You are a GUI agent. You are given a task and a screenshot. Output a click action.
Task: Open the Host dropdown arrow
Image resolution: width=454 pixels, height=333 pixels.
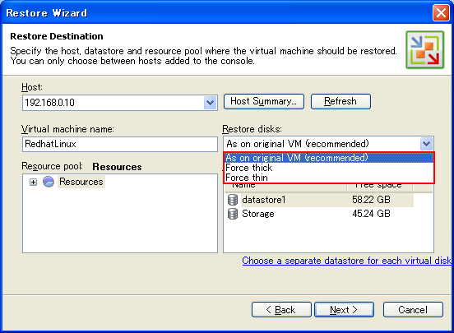click(x=210, y=103)
